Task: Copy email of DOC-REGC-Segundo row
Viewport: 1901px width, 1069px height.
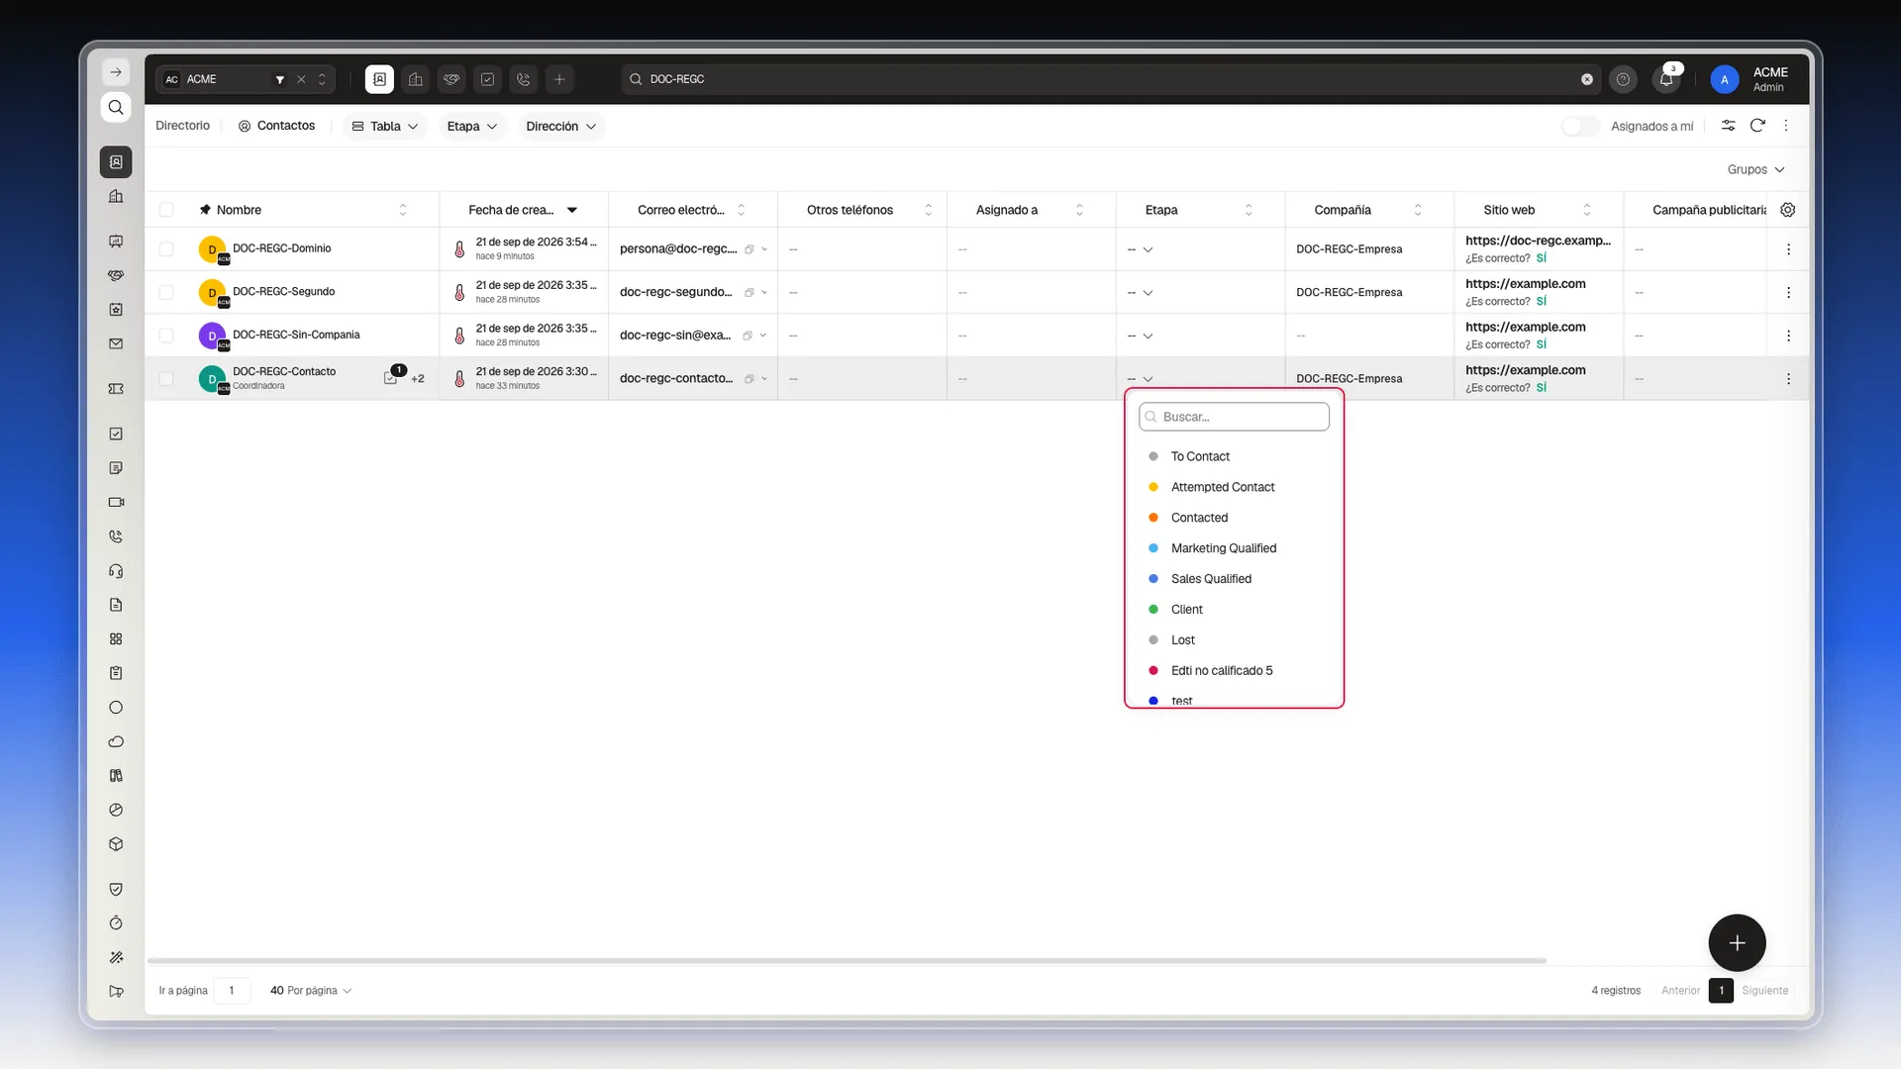Action: 750,293
